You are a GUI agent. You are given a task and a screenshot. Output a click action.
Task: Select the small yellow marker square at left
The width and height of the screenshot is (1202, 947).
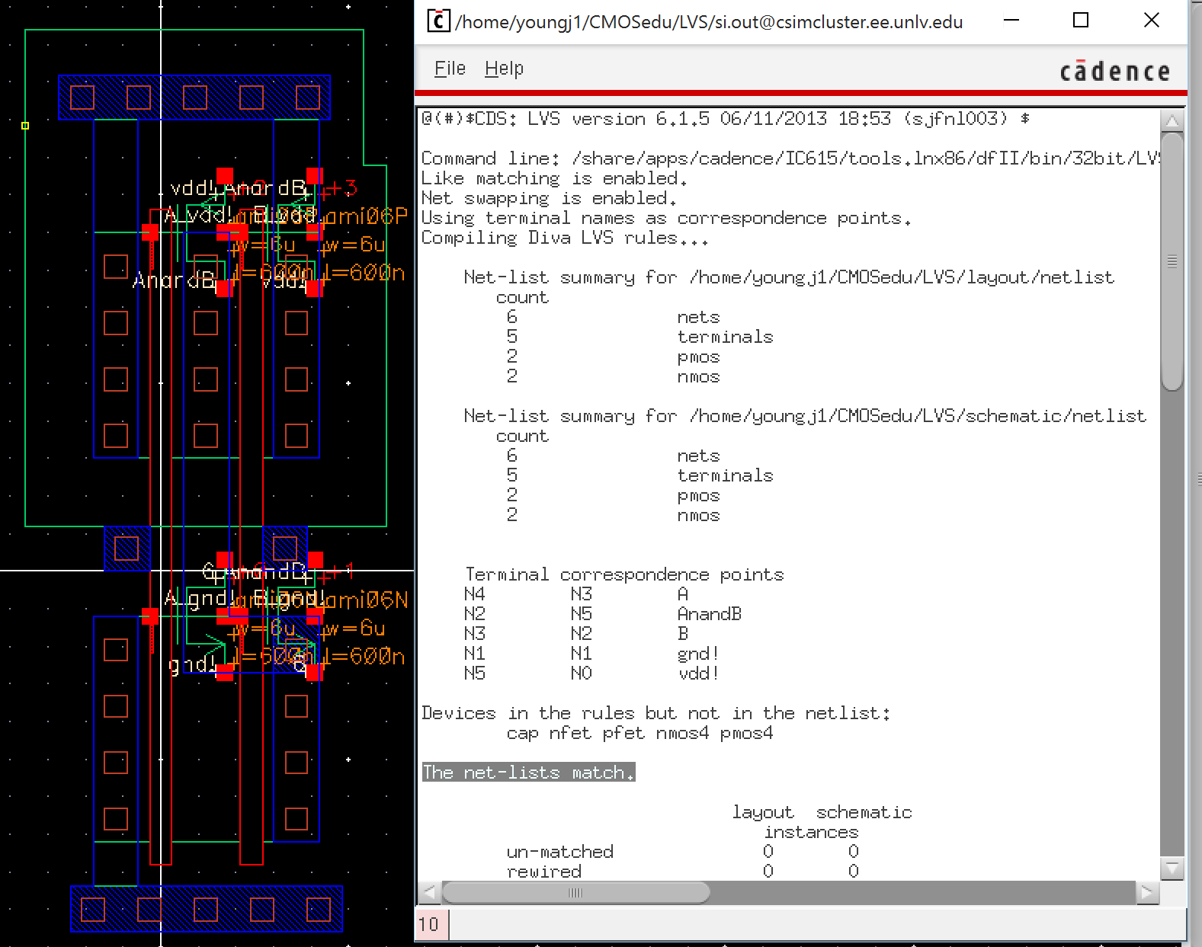click(25, 126)
